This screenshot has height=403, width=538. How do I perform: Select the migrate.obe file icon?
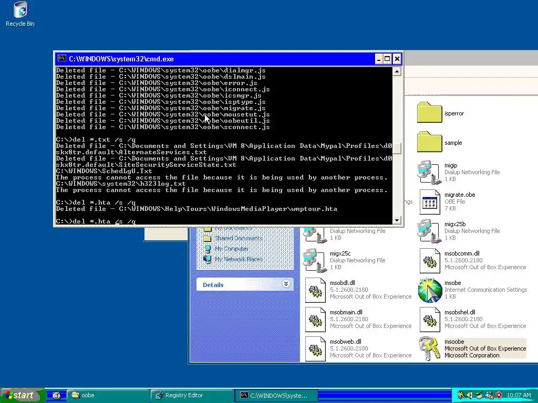tap(430, 202)
